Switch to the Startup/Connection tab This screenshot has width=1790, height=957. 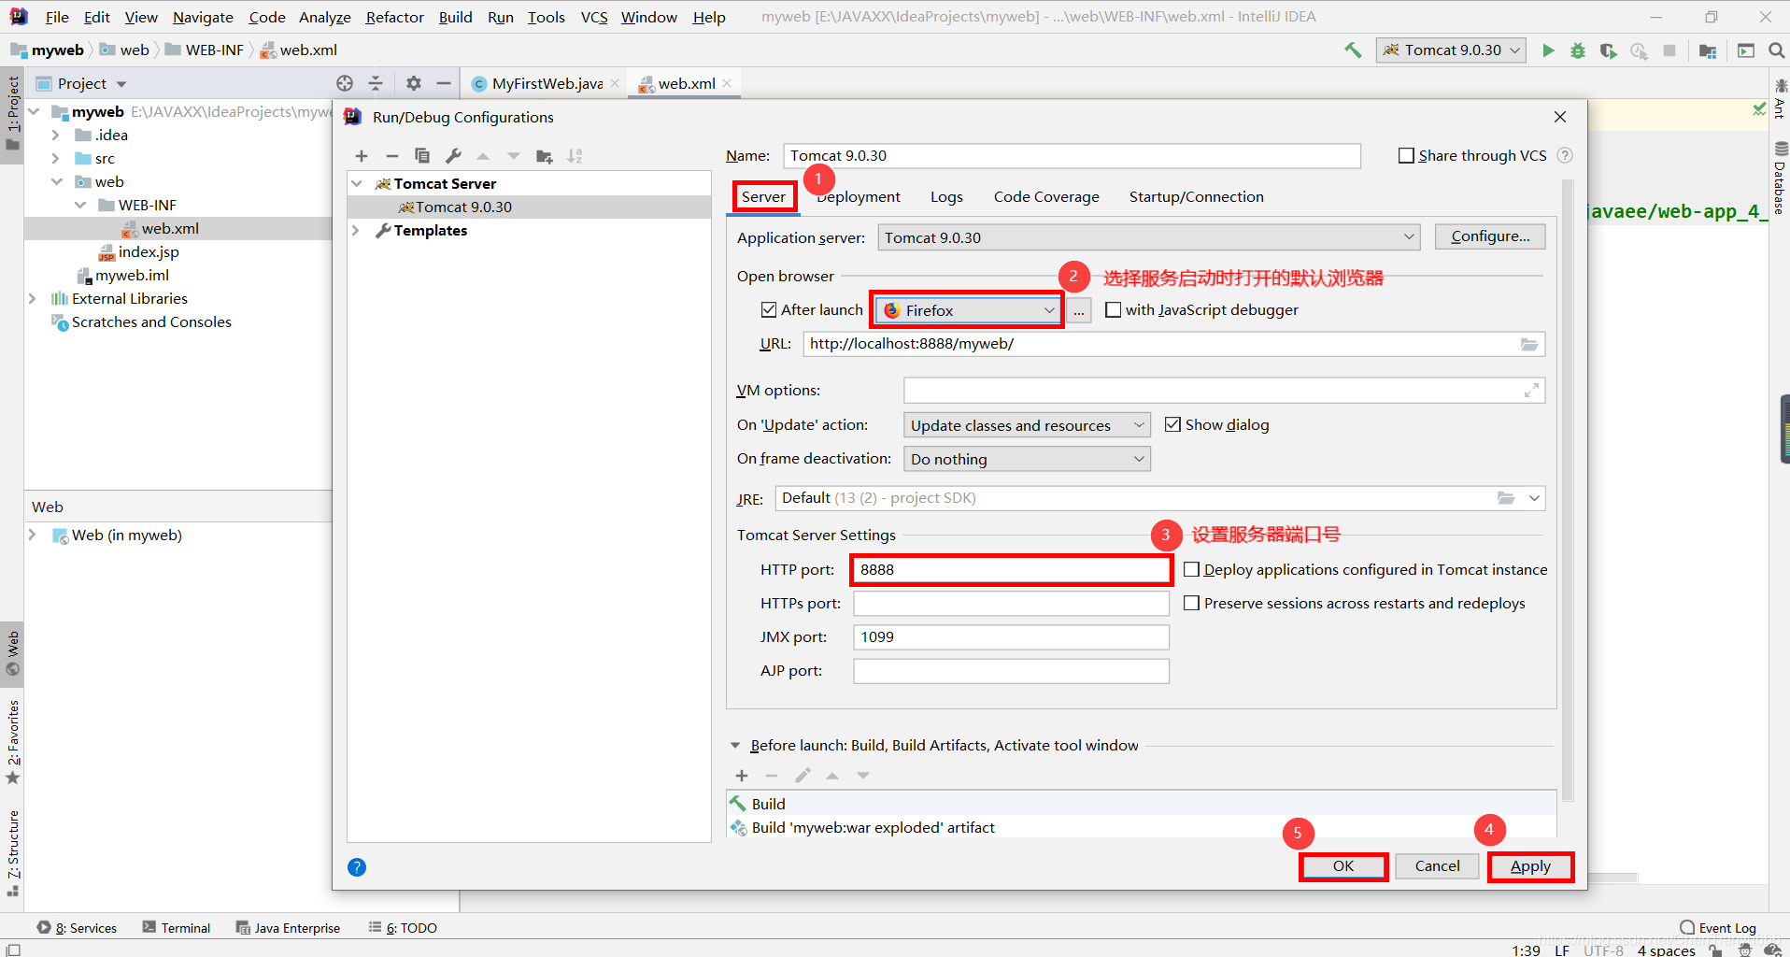click(1196, 196)
